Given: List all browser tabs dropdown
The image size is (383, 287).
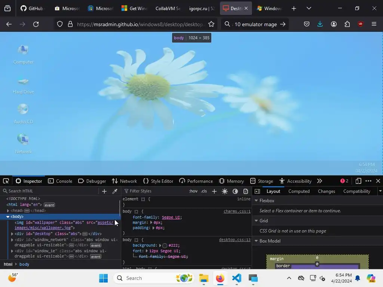Looking at the screenshot, I should coord(309,8).
